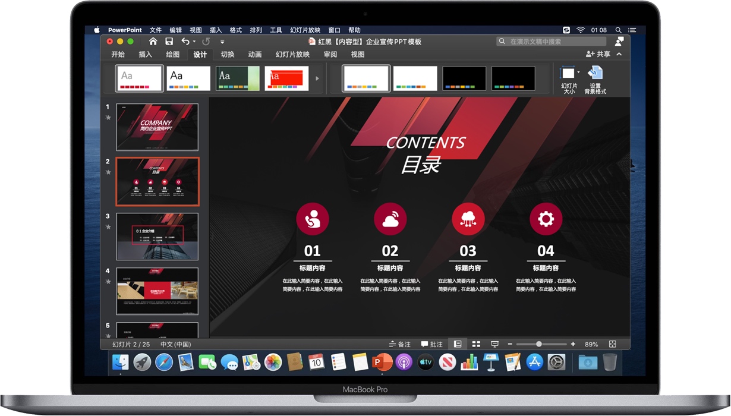Start slideshow from the status bar icon

point(494,343)
